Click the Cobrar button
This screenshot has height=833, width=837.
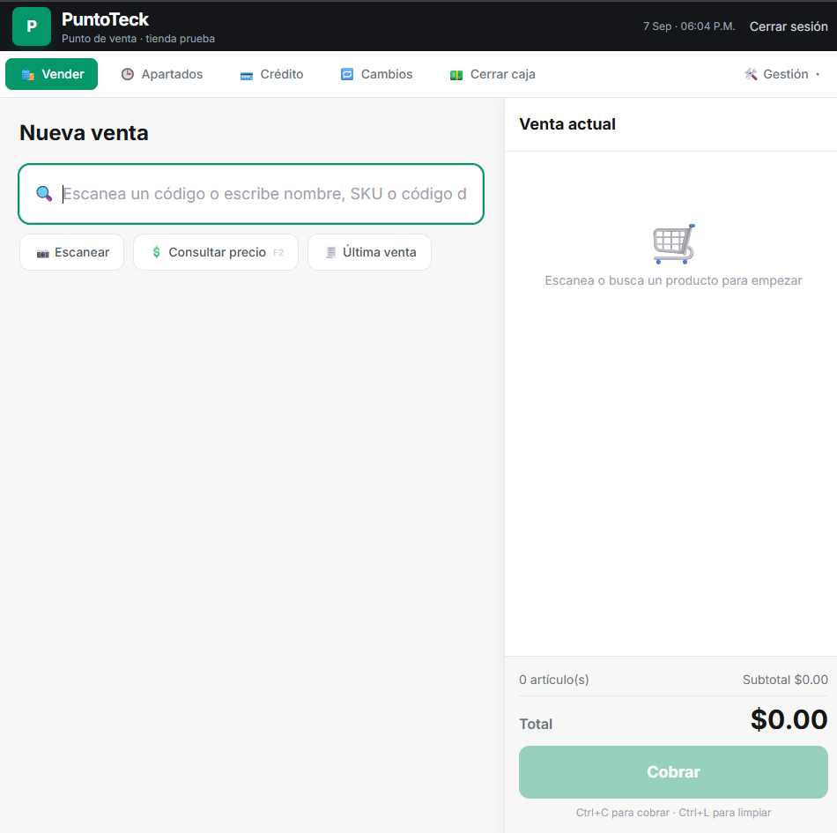[673, 772]
